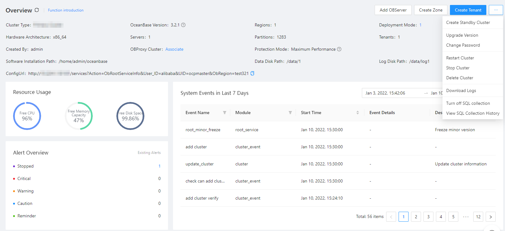Image resolution: width=505 pixels, height=231 pixels.
Task: Click the root_minor_freeze event name
Action: click(203, 130)
